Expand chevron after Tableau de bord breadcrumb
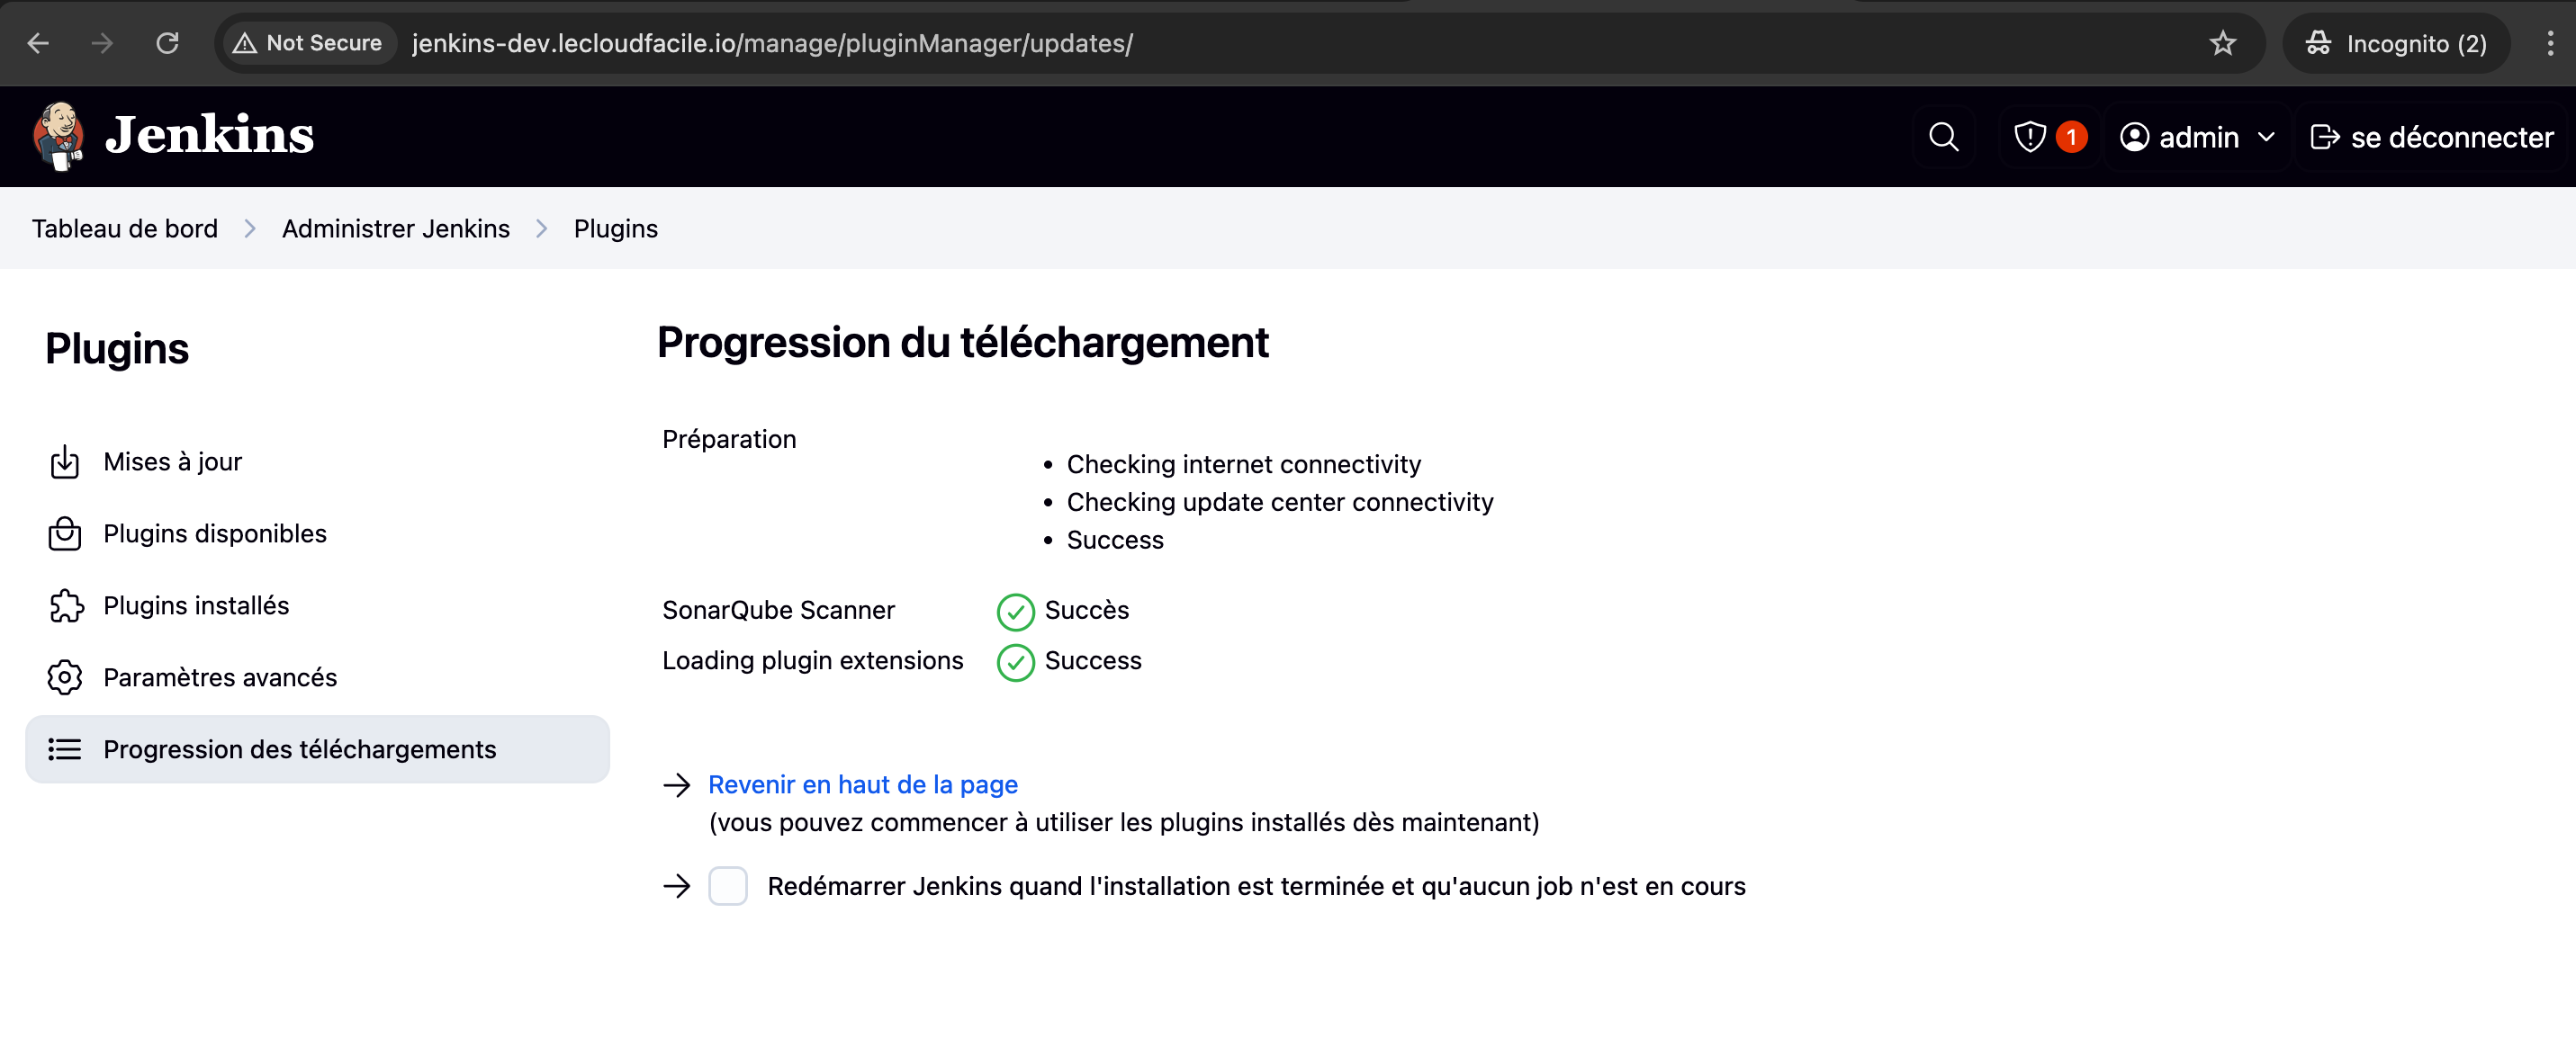This screenshot has height=1056, width=2576. click(x=250, y=228)
